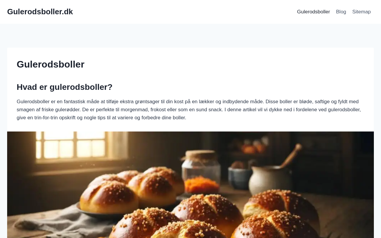This screenshot has height=238, width=381.
Task: Go to the Sitemap page link
Action: [361, 12]
